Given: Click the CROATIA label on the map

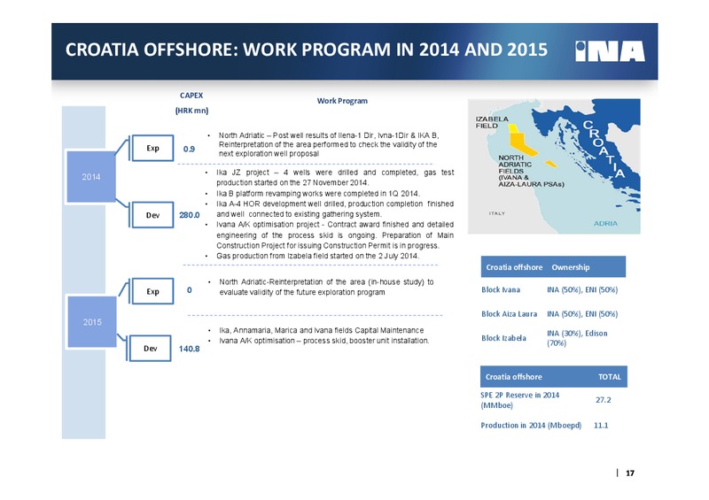Looking at the screenshot, I should pos(604,149).
